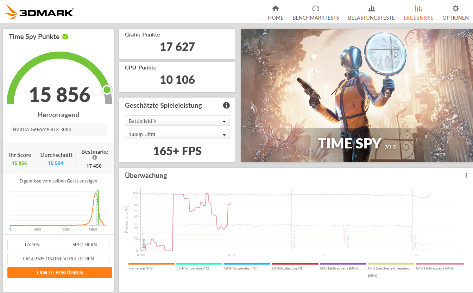Open Belastungsteste bar chart icon
The height and width of the screenshot is (293, 473).
[x=371, y=8]
